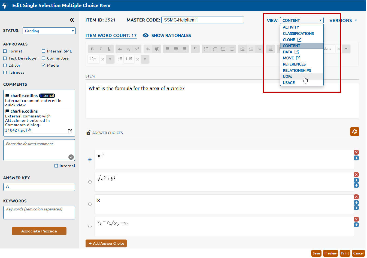Viewport: 367px width, 258px height.
Task: Open the 12pt font size dropdown
Action: click(x=110, y=59)
